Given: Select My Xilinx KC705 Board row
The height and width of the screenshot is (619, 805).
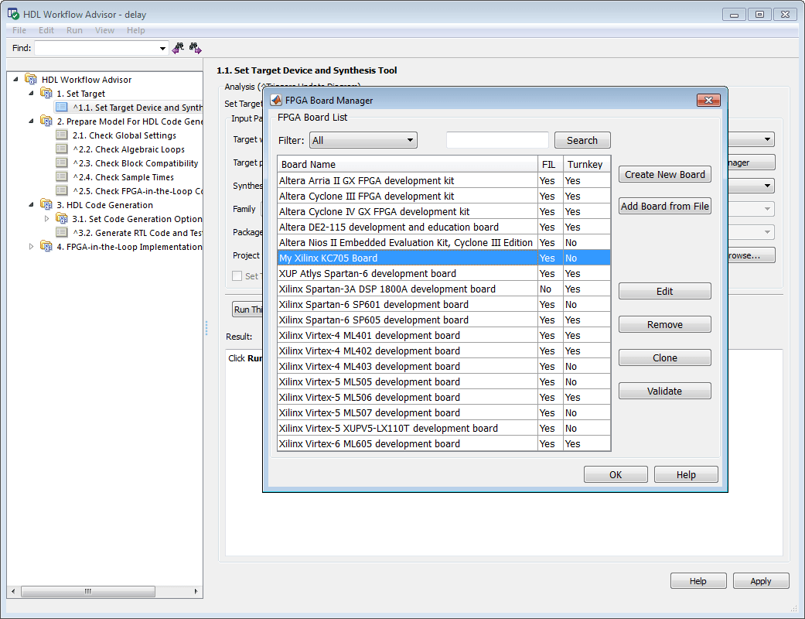Looking at the screenshot, I should (x=444, y=258).
